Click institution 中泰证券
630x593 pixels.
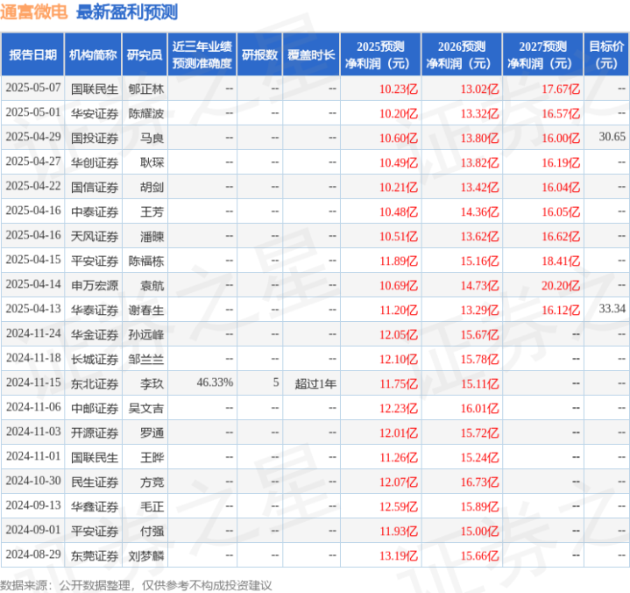[95, 211]
